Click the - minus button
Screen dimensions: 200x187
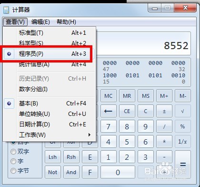coord(164,157)
